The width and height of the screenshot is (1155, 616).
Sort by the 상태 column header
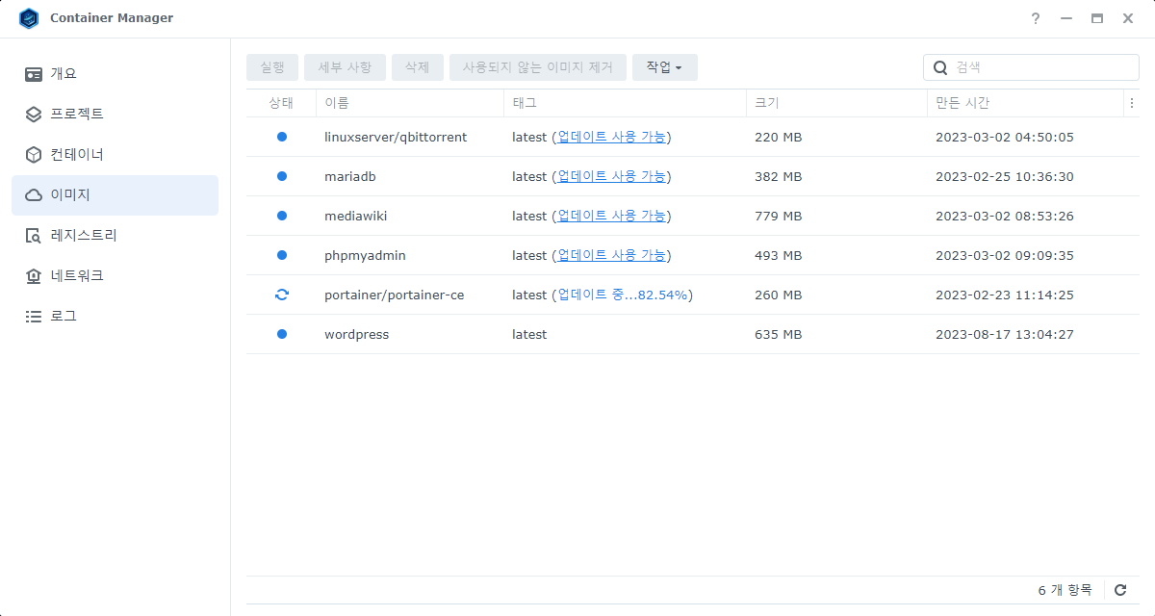pos(281,103)
